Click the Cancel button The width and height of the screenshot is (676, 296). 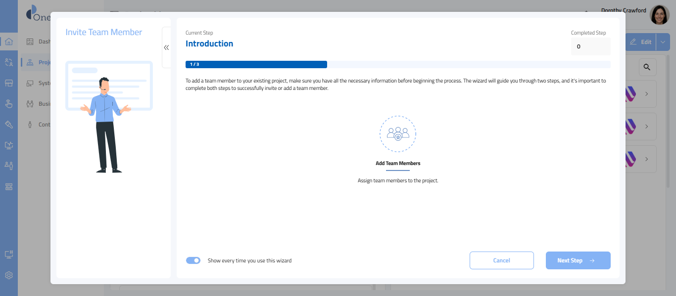[x=501, y=260]
